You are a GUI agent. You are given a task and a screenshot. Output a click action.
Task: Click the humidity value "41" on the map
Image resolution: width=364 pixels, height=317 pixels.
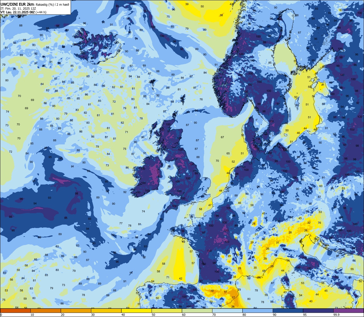[x=323, y=85]
